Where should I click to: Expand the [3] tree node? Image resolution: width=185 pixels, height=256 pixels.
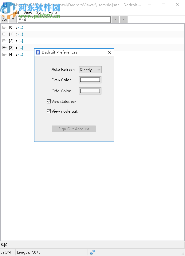pos(4,47)
